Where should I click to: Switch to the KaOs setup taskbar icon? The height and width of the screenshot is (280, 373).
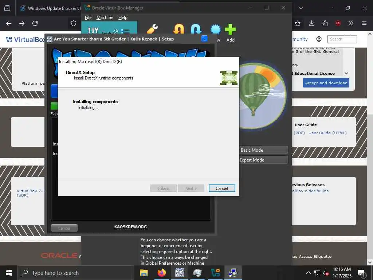pos(179,273)
